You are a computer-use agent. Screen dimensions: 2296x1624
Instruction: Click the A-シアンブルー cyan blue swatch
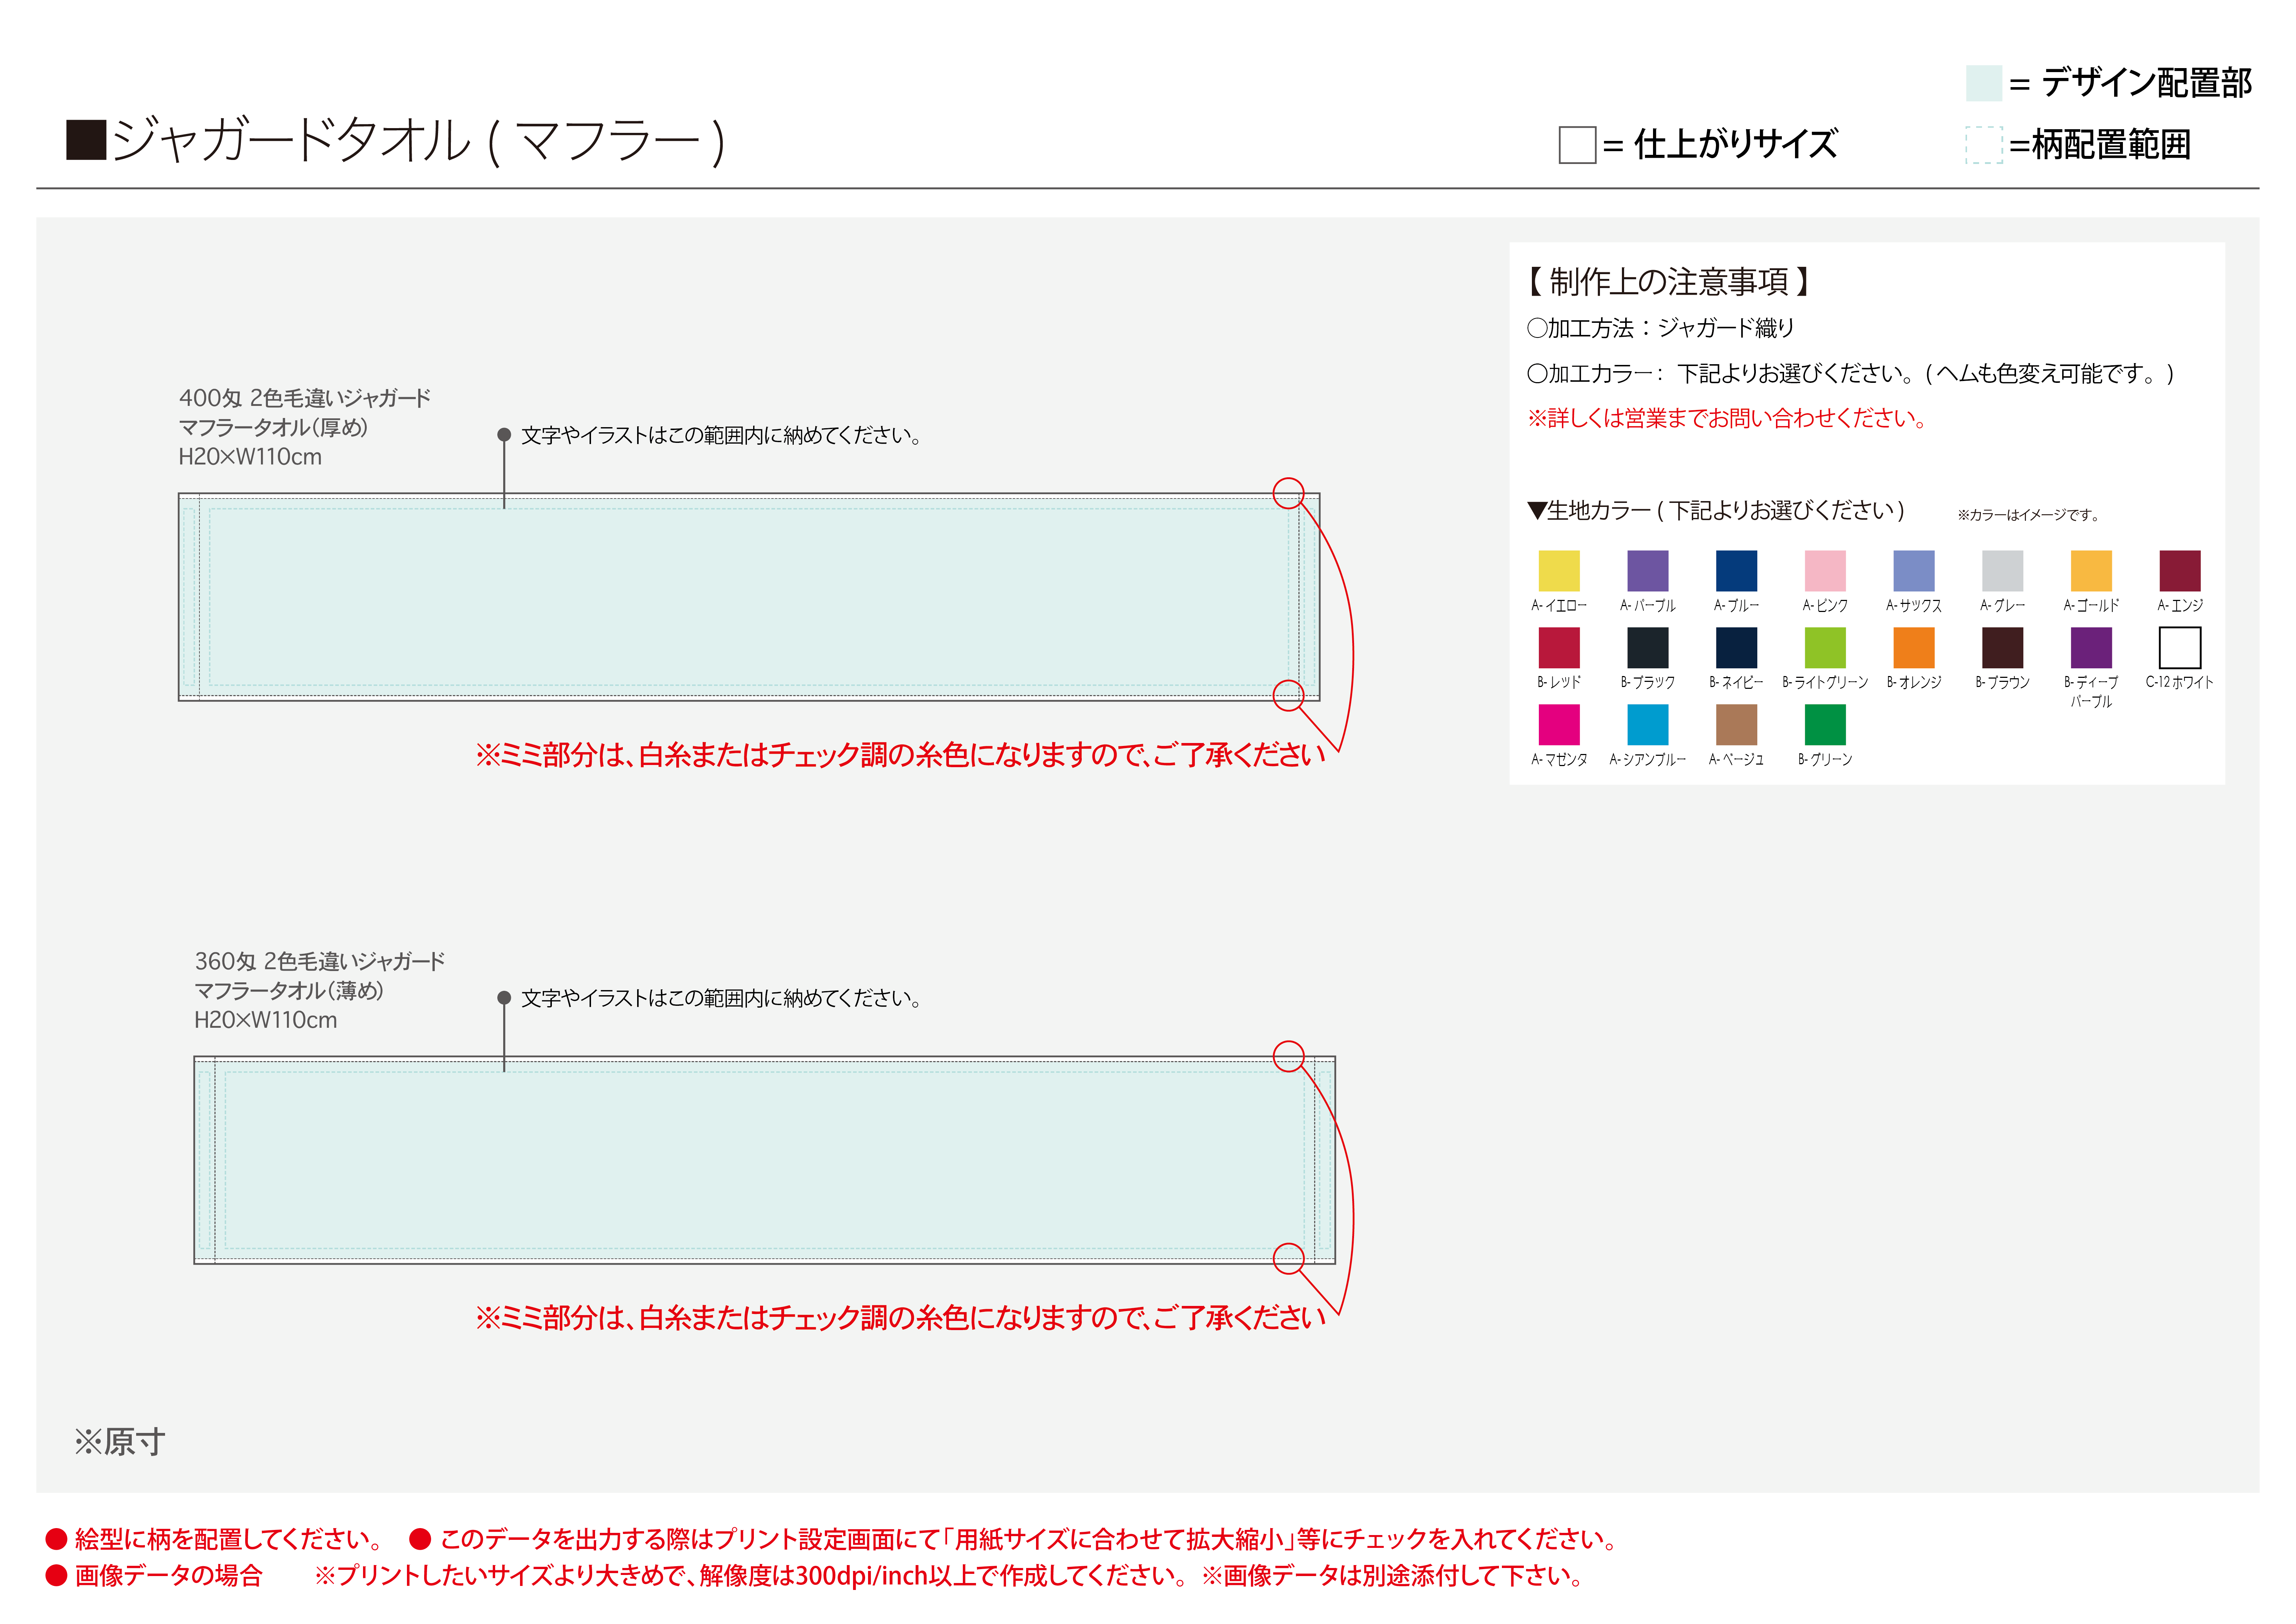pos(1647,725)
